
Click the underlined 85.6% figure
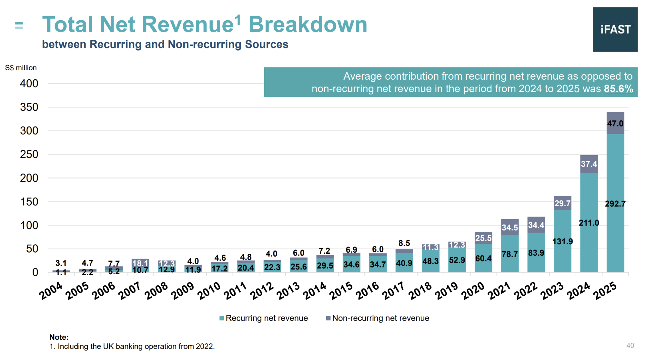point(618,89)
